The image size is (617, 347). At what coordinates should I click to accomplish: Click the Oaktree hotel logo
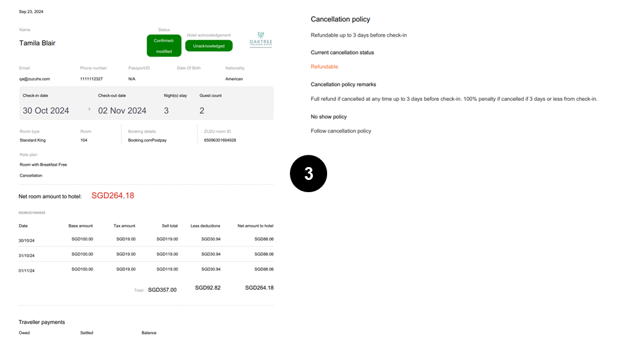click(x=260, y=39)
